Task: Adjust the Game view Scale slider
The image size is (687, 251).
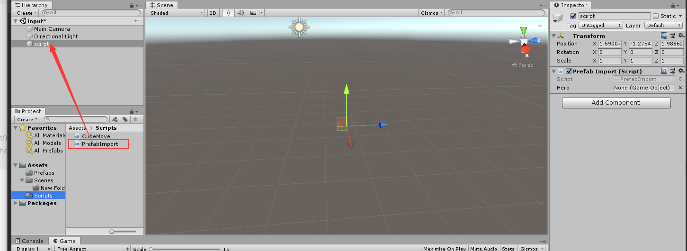Action: (x=185, y=249)
